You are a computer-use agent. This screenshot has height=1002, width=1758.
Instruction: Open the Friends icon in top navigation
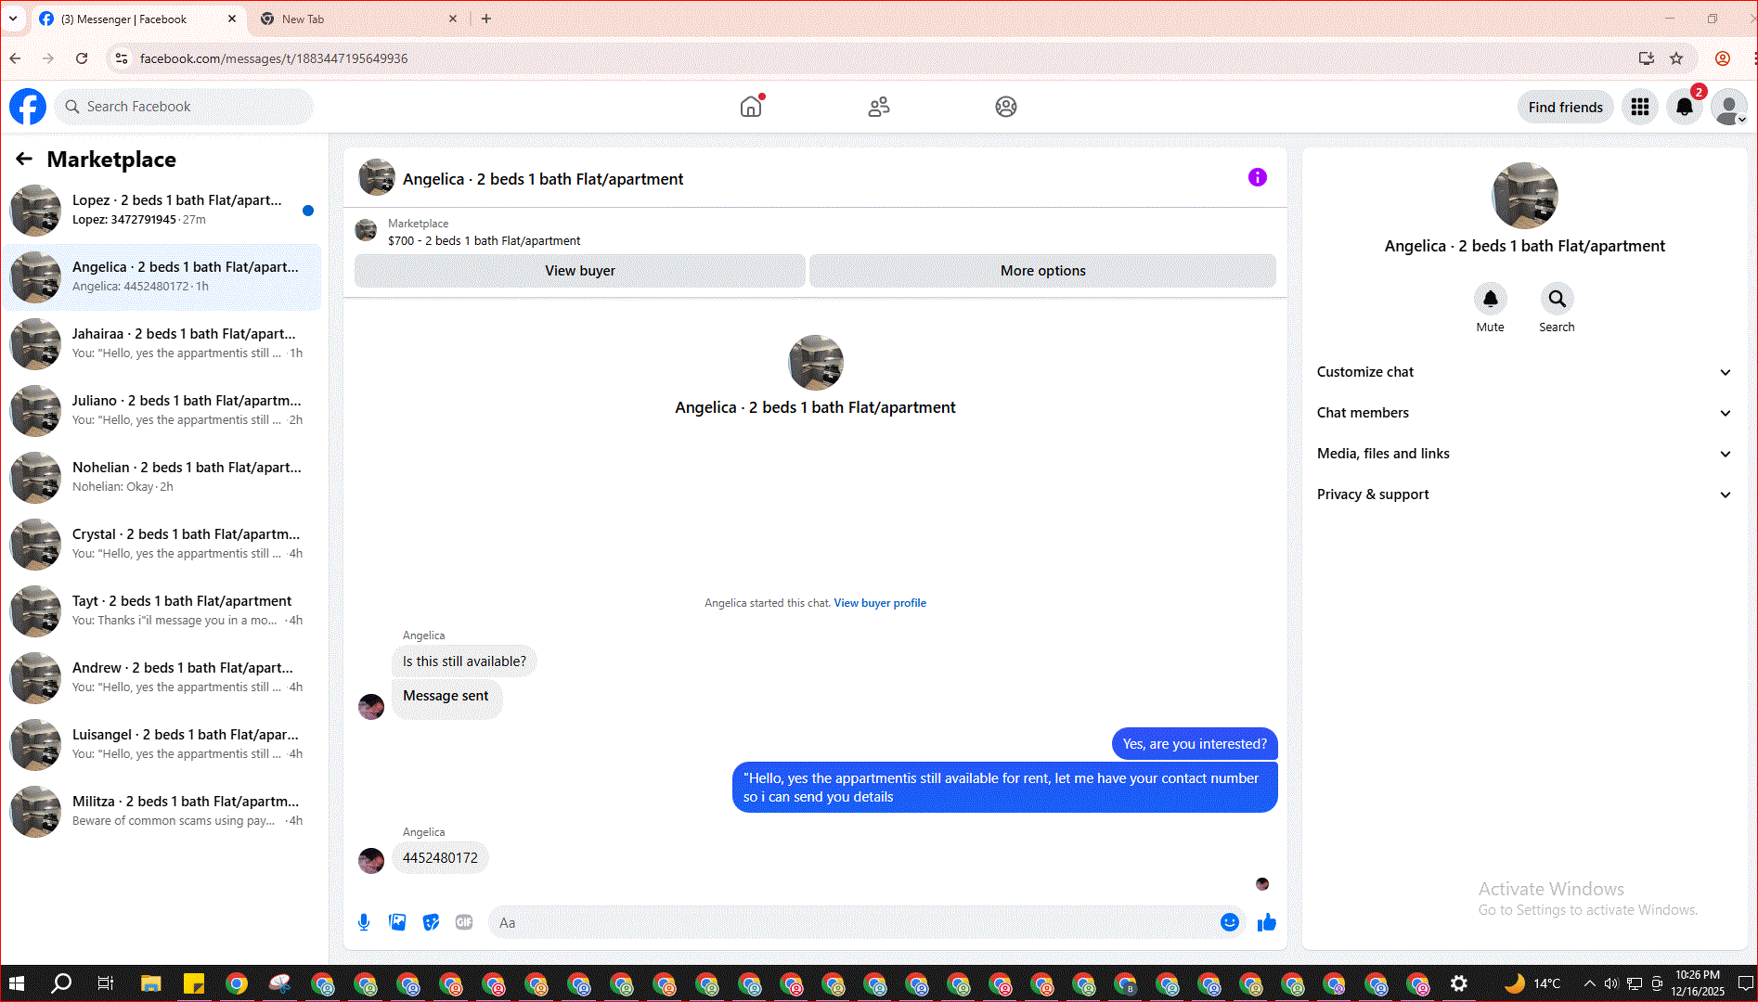[x=879, y=107]
